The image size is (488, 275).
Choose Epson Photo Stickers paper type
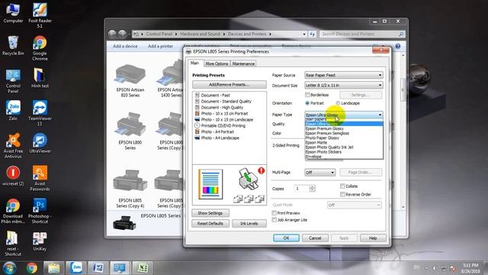[x=344, y=152]
